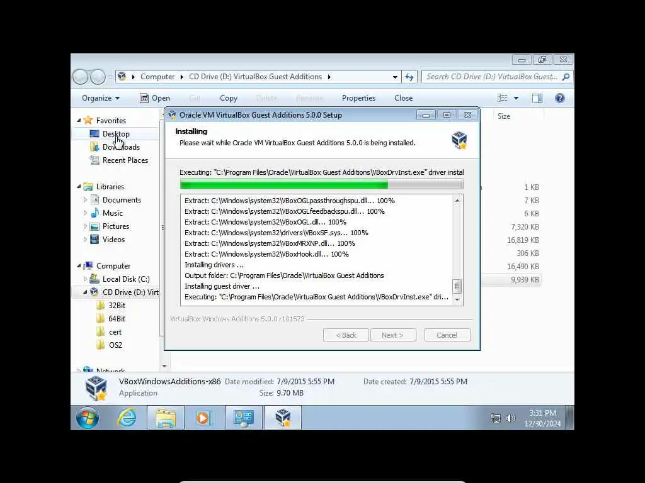Open Windows Media Player taskbar icon
Image resolution: width=645 pixels, height=483 pixels.
pyautogui.click(x=203, y=418)
